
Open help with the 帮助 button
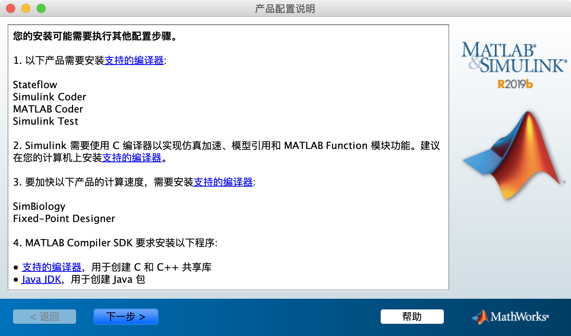[x=412, y=317]
